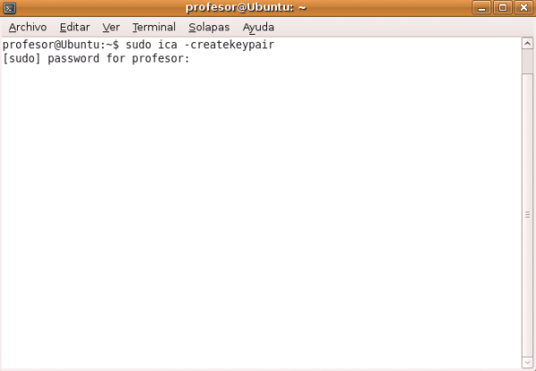Click the '[sudo] password for profesor' text
The width and height of the screenshot is (536, 371).
point(93,59)
